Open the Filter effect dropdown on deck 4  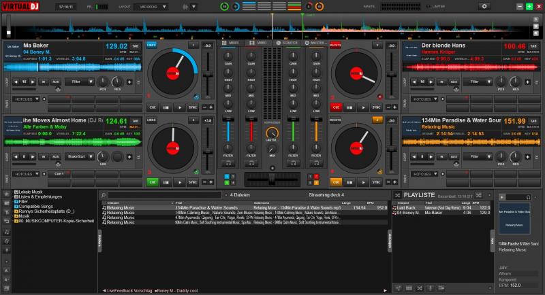tap(478, 157)
